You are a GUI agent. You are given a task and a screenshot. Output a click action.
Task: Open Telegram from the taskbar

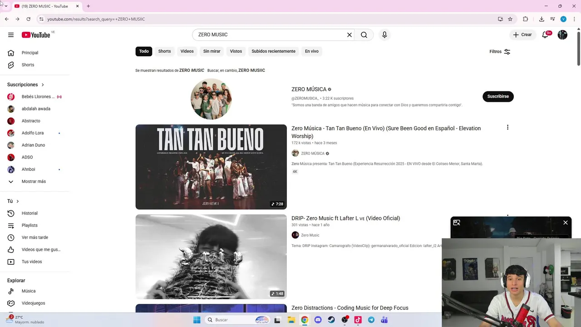pyautogui.click(x=371, y=320)
